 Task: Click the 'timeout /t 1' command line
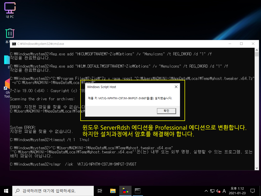(50, 140)
